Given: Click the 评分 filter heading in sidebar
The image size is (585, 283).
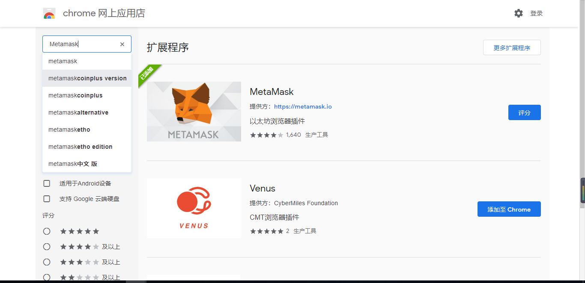Looking at the screenshot, I should 48,215.
